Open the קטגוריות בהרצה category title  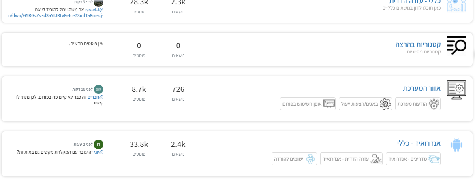tap(418, 44)
